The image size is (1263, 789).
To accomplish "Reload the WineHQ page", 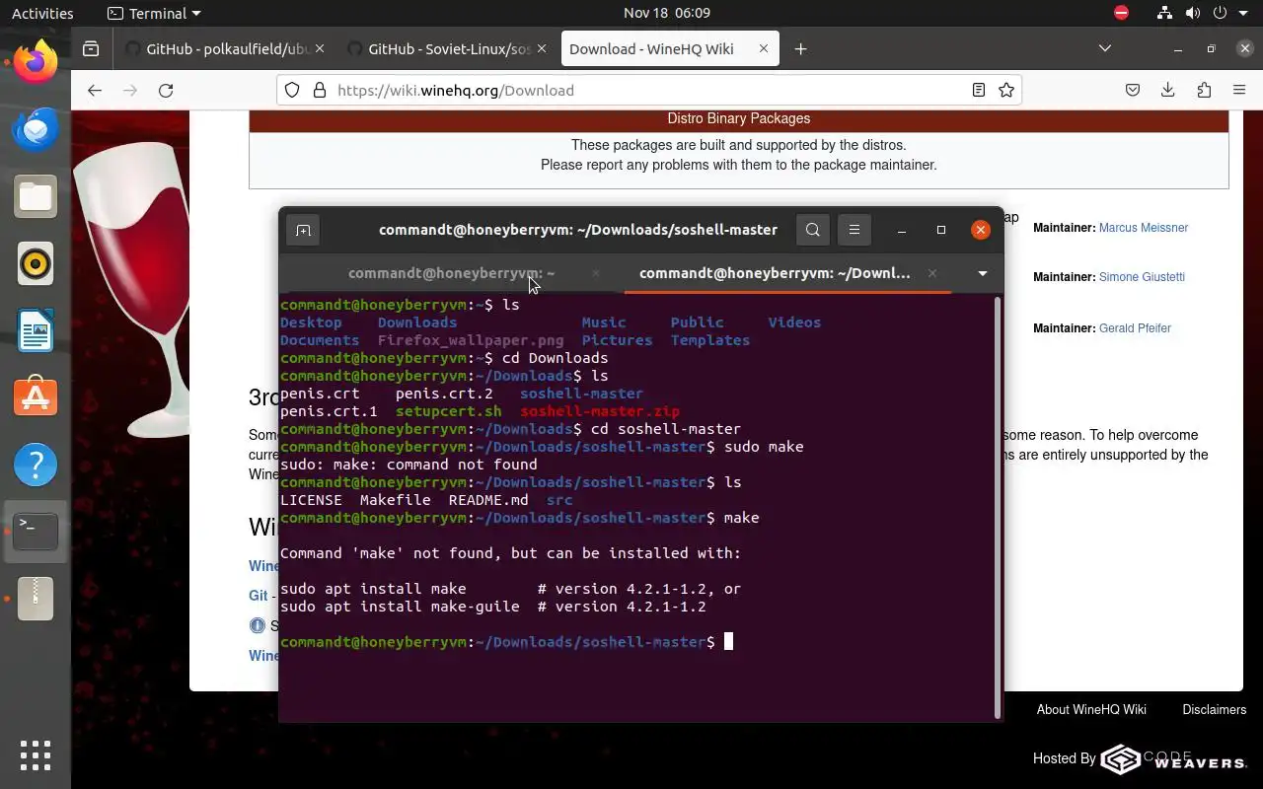I will tap(166, 90).
